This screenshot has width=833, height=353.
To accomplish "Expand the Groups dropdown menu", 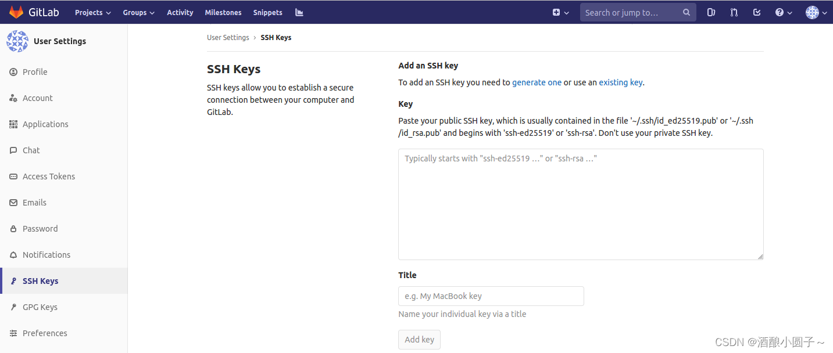I will [138, 12].
